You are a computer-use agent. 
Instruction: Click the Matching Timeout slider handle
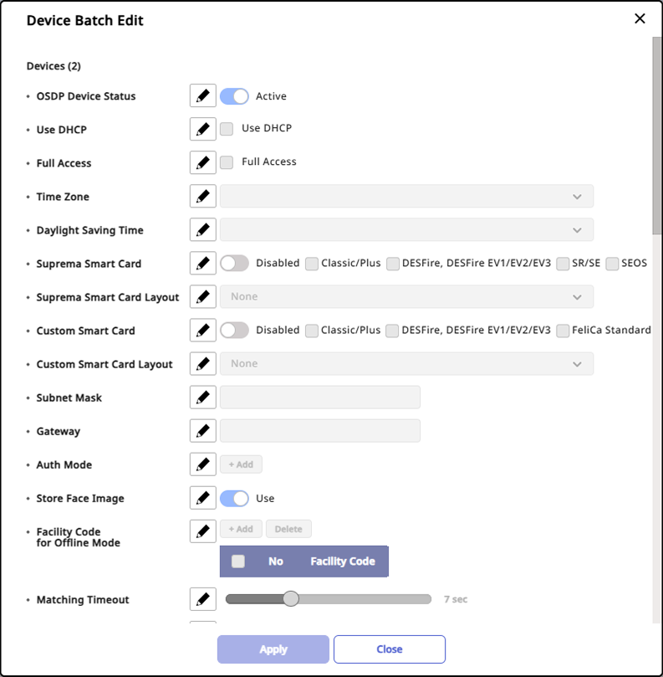pyautogui.click(x=291, y=598)
